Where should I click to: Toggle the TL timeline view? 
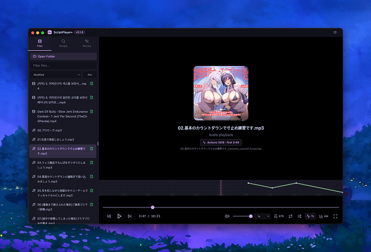click(x=310, y=216)
